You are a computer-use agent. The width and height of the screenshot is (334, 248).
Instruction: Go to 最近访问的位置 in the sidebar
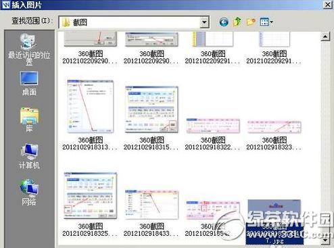29,49
